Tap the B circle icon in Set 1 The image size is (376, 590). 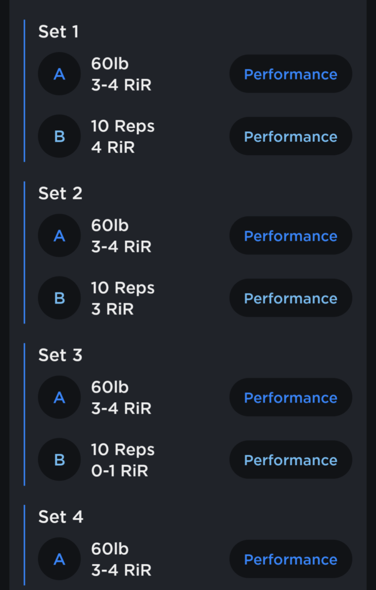click(x=59, y=137)
